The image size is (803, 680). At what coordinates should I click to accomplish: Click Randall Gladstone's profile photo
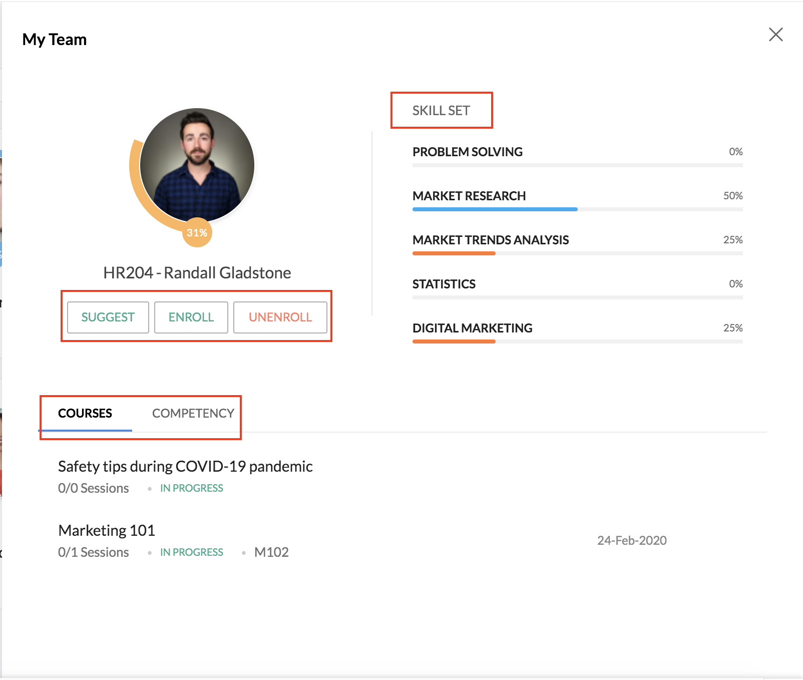click(197, 165)
